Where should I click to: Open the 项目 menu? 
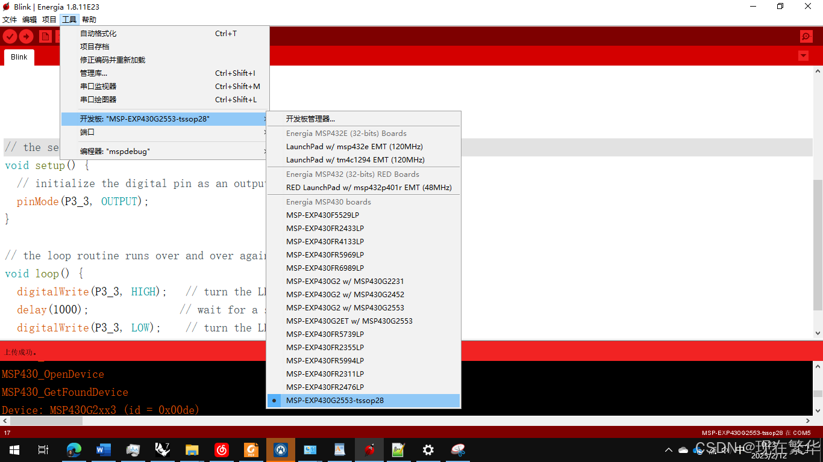point(49,20)
